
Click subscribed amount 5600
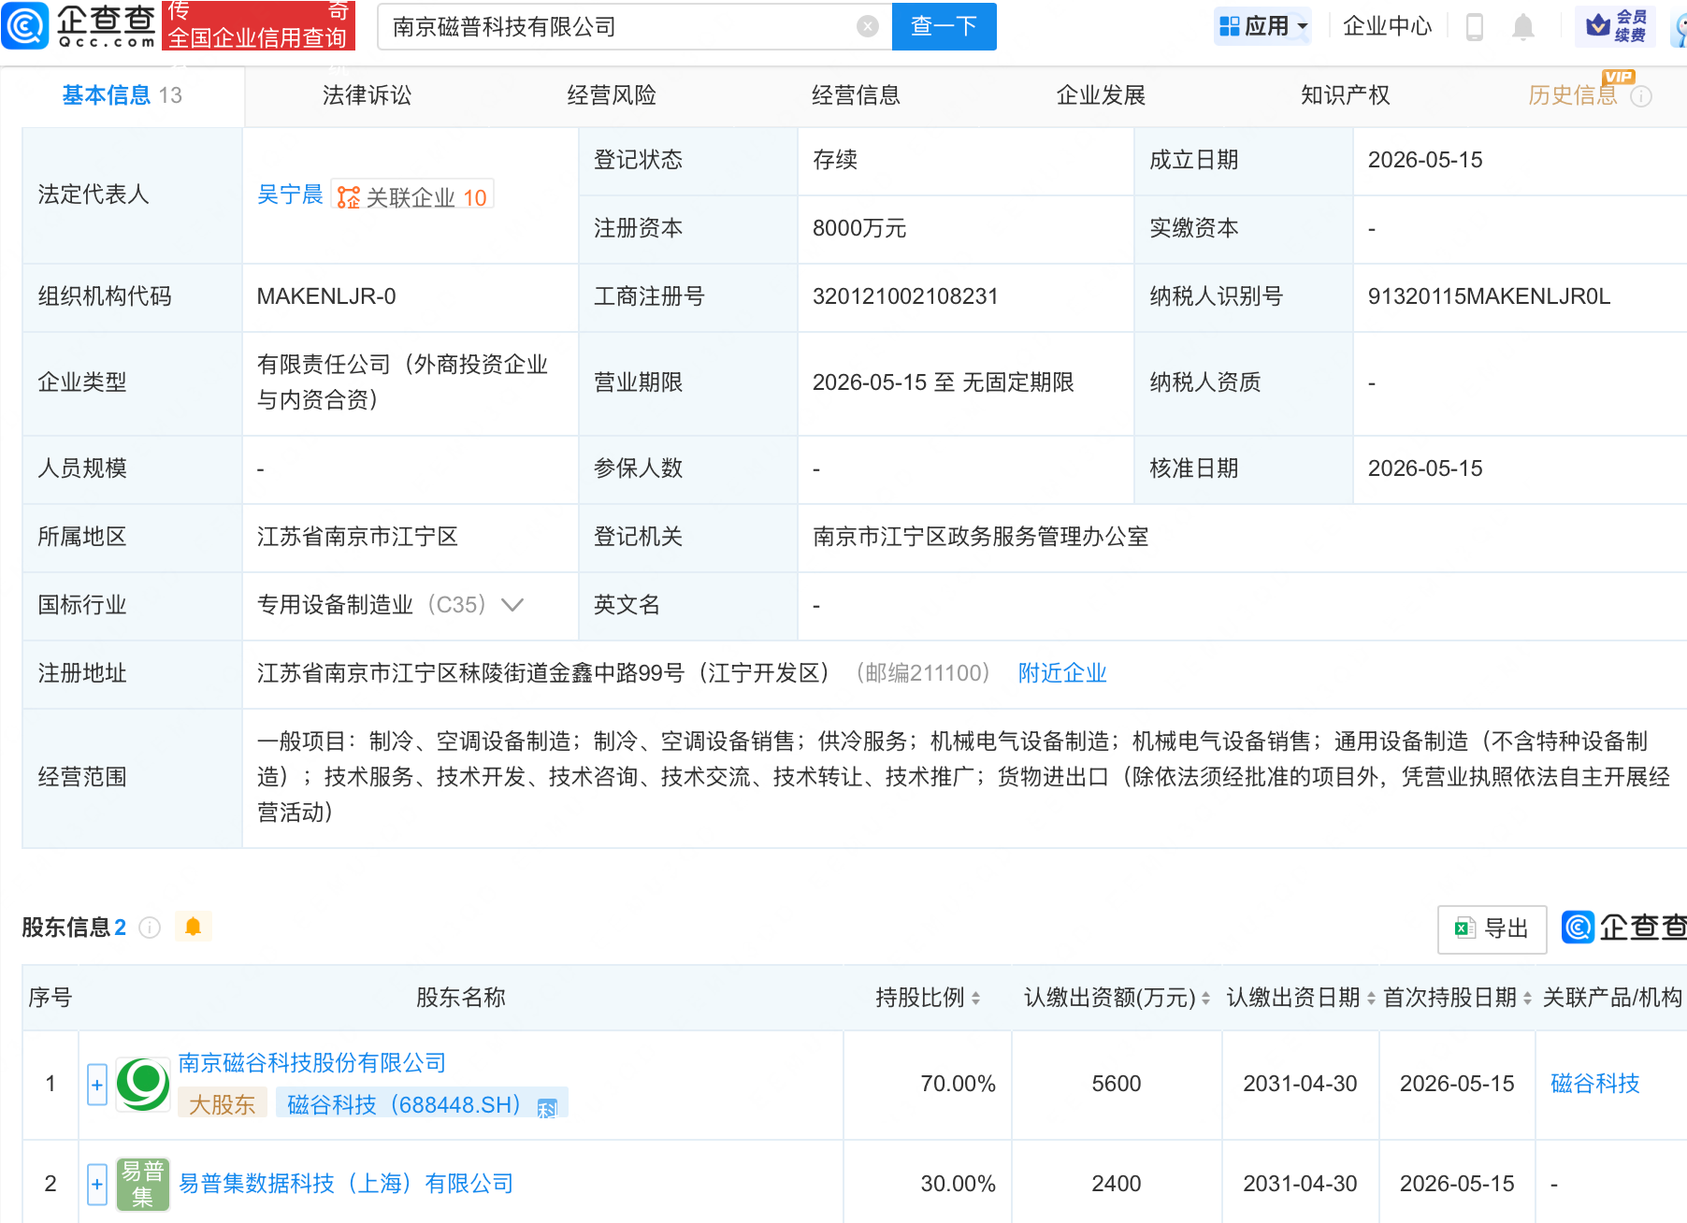[x=1117, y=1084]
